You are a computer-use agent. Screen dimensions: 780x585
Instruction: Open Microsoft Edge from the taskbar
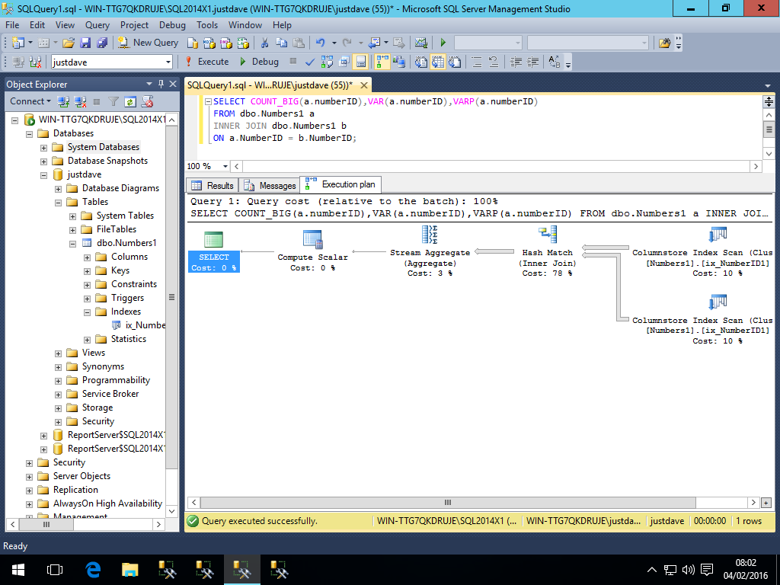(x=93, y=569)
